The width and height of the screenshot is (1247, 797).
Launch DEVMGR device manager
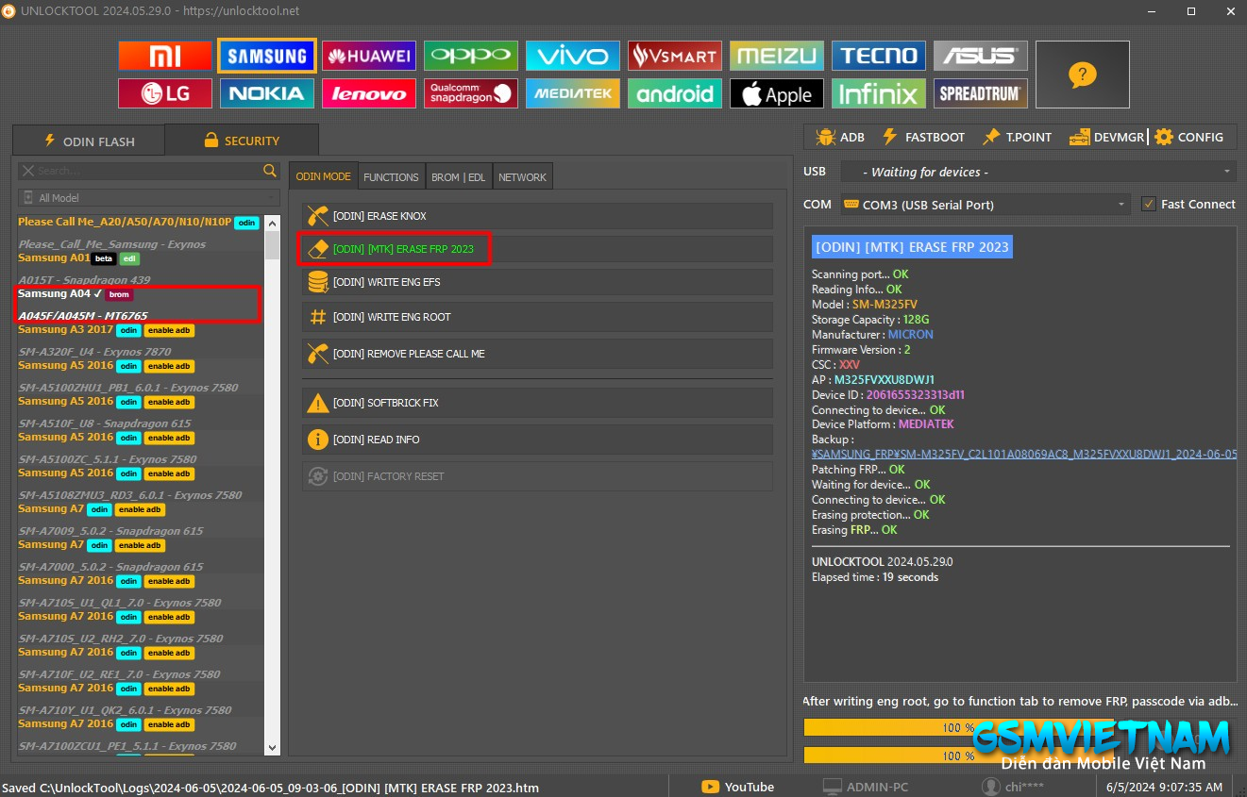coord(1106,137)
